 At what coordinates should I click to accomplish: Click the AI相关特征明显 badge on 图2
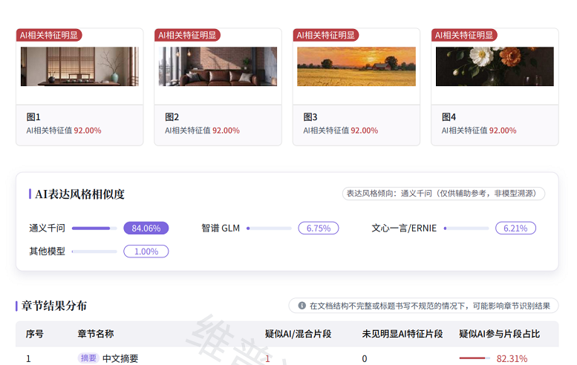[187, 36]
